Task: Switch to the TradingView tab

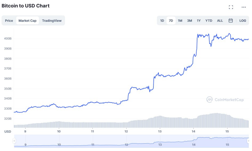Action: click(x=52, y=21)
